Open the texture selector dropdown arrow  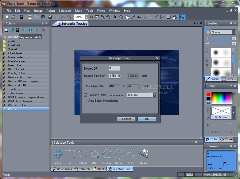[x=233, y=113]
